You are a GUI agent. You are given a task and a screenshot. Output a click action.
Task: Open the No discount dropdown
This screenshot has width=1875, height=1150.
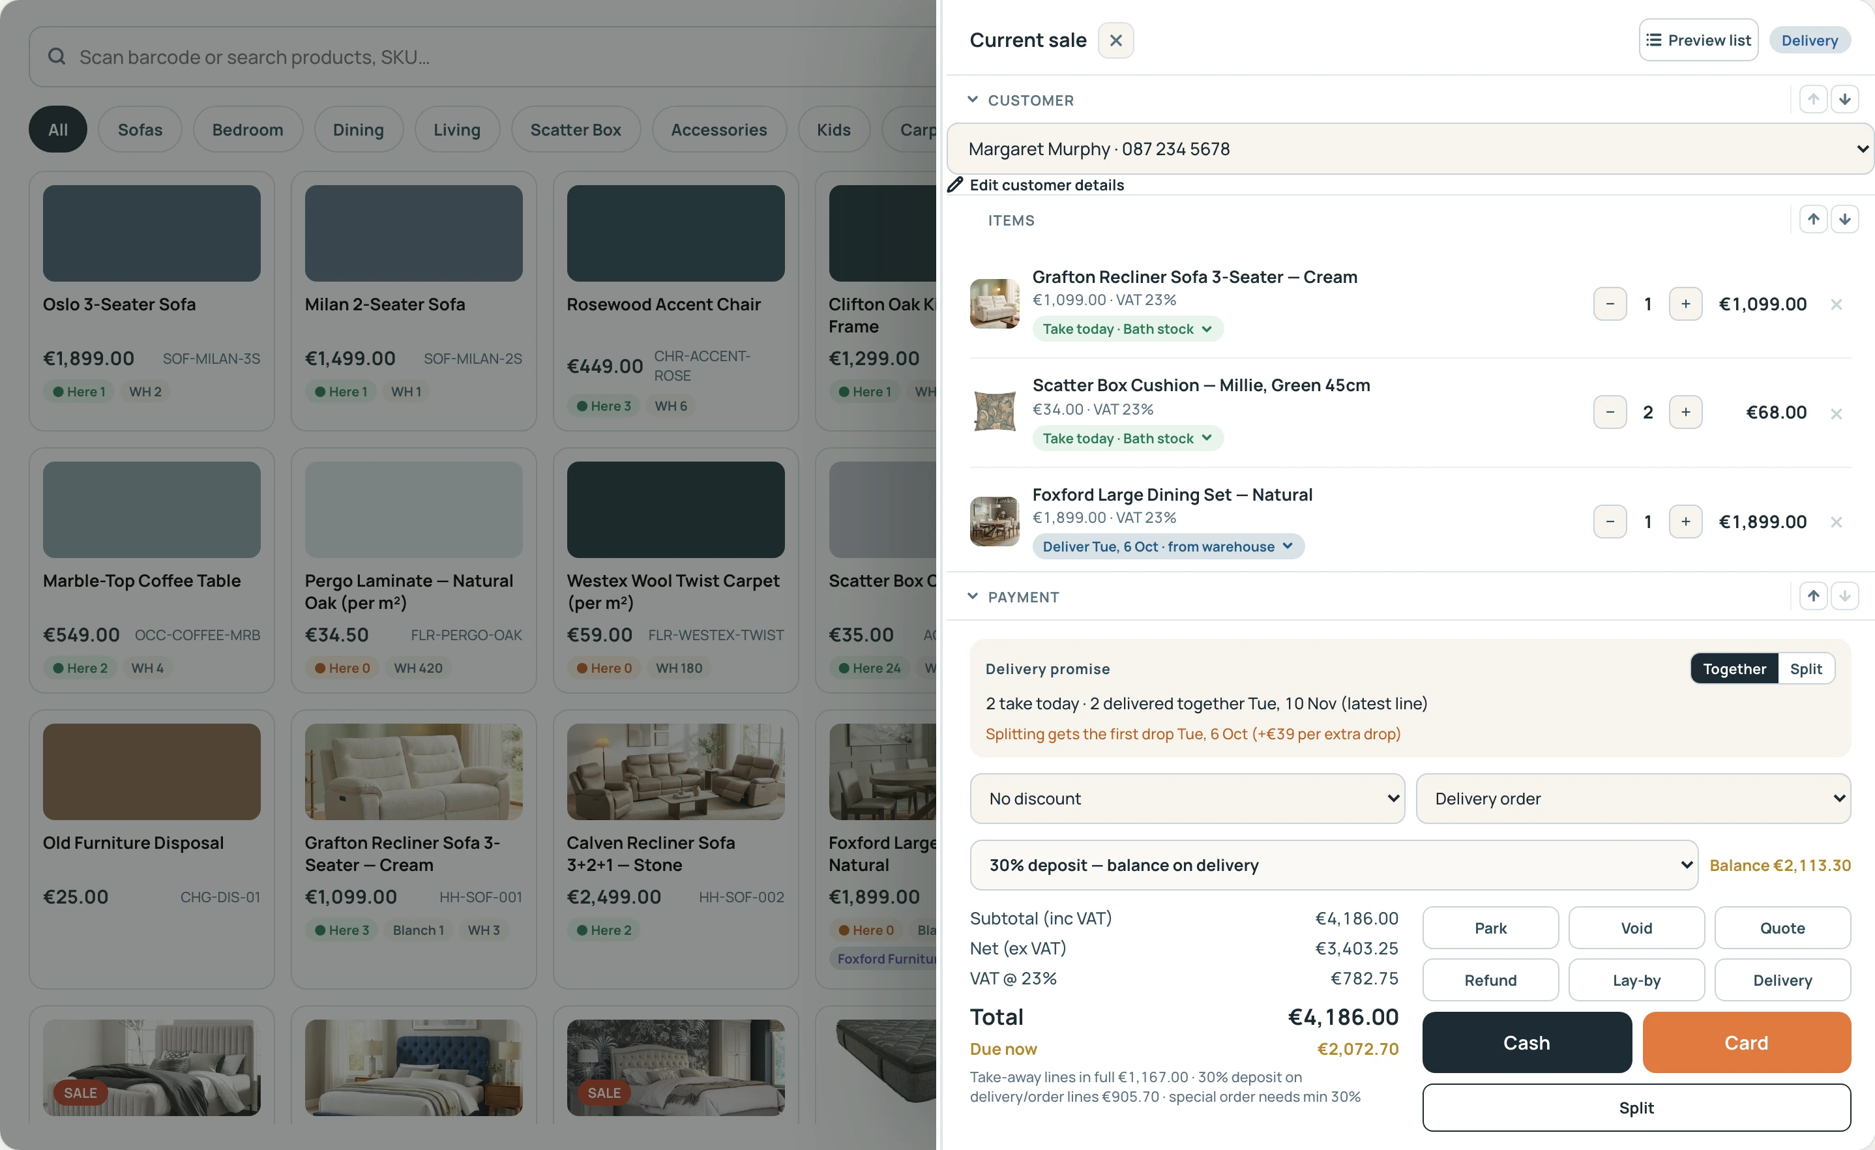(1187, 799)
